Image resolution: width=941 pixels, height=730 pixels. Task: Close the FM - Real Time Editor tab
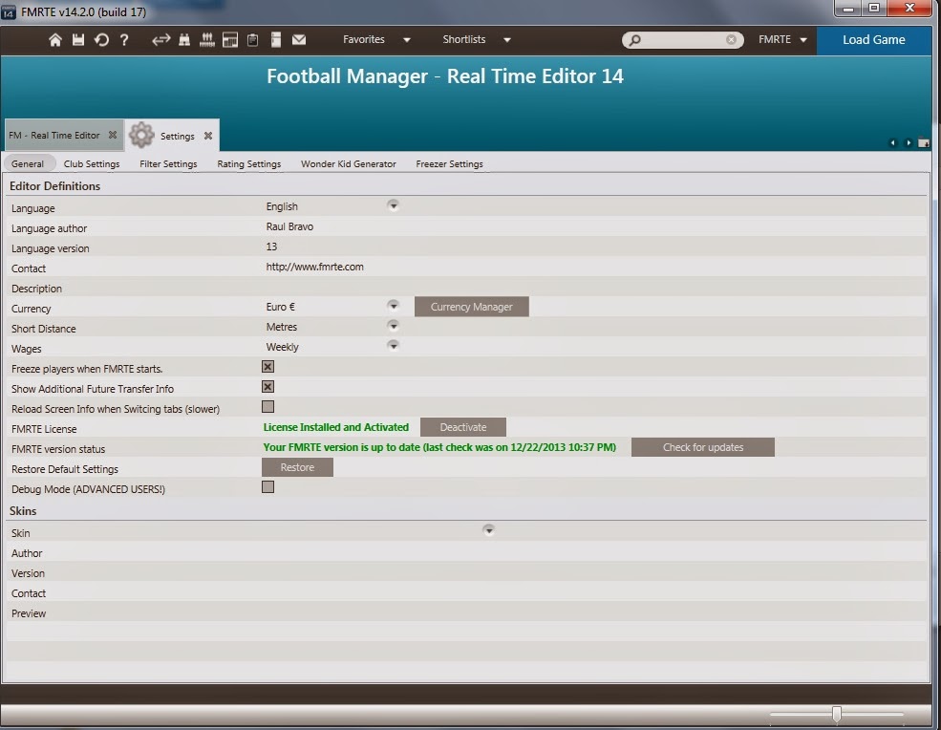coord(112,135)
